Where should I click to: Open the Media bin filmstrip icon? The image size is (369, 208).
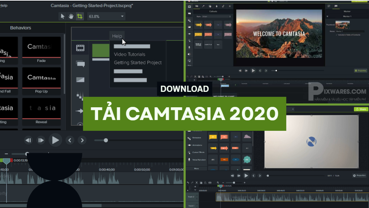80,48
